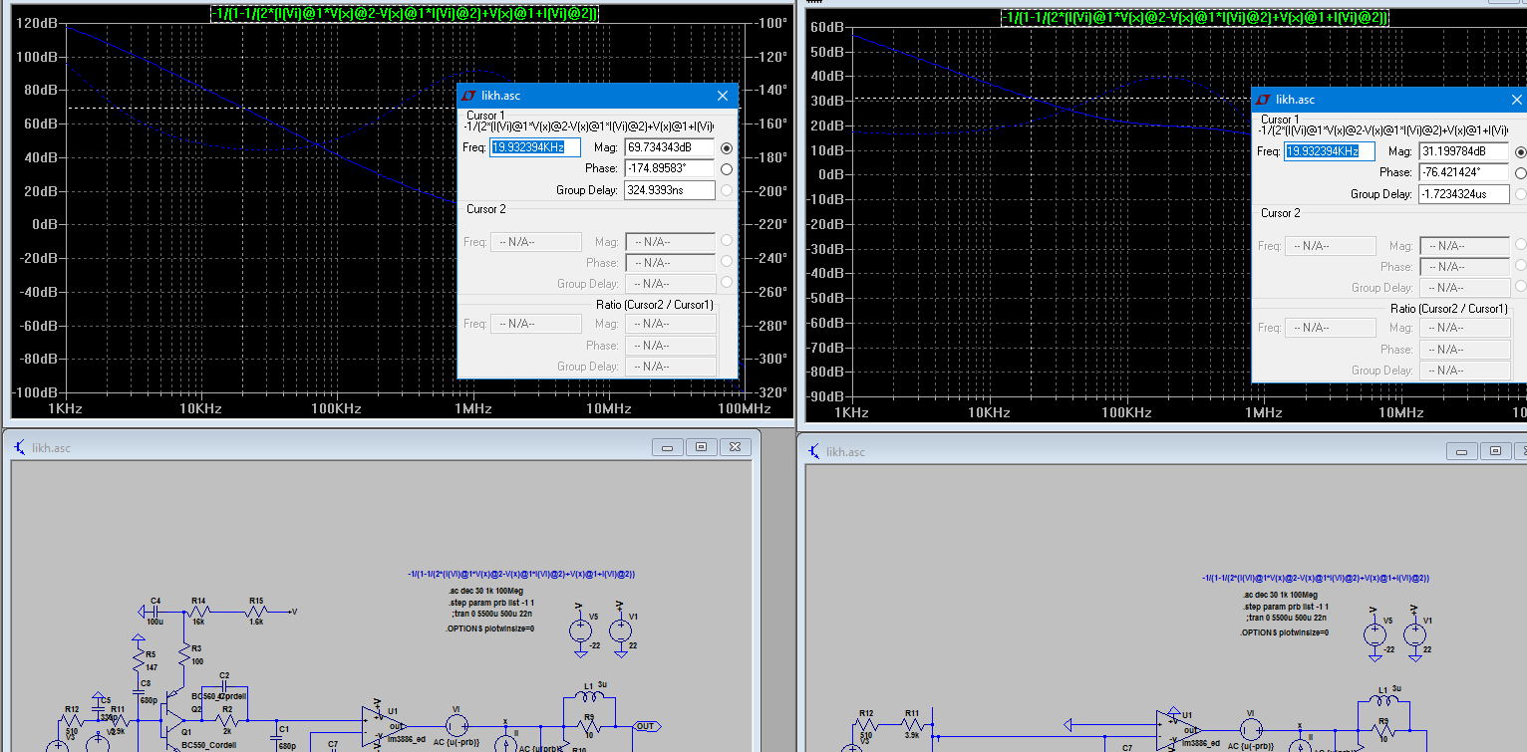
Task: Select the R12 510 resistor in the left schematic
Action: tap(72, 722)
